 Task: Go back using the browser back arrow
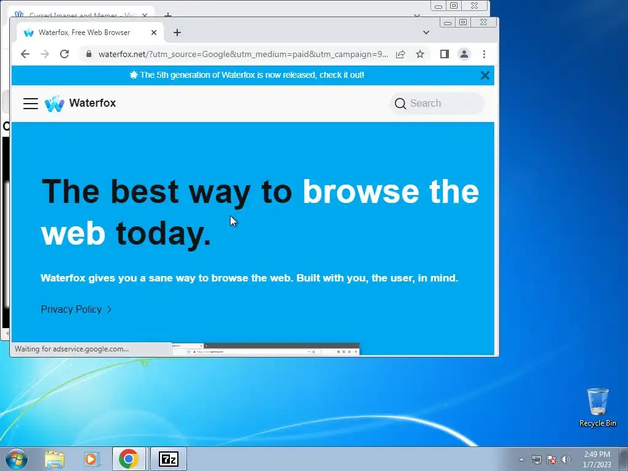point(25,54)
